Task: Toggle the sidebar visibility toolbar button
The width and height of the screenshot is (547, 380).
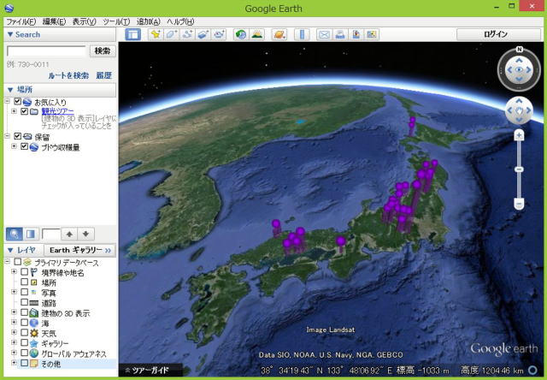Action: 133,34
